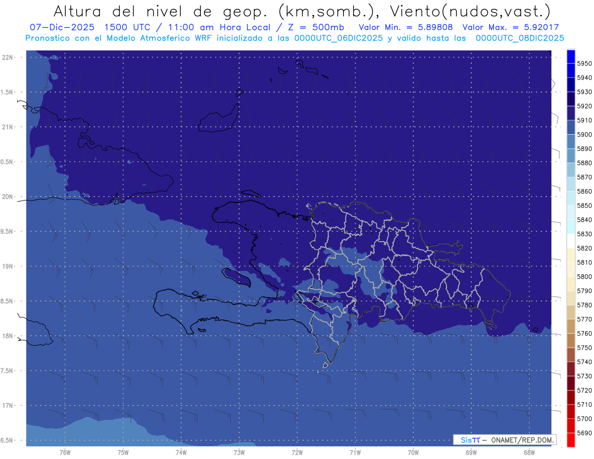Click the colorbar label 5700
Image resolution: width=594 pixels, height=459 pixels.
[x=585, y=418]
